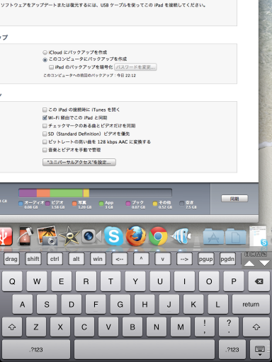Open the striped fish app in the Dock

pos(181,236)
